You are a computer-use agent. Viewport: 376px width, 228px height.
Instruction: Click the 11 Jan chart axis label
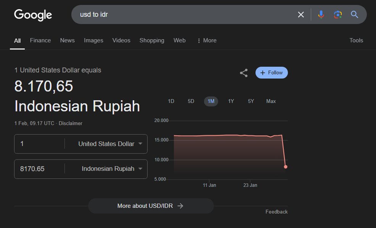(209, 185)
